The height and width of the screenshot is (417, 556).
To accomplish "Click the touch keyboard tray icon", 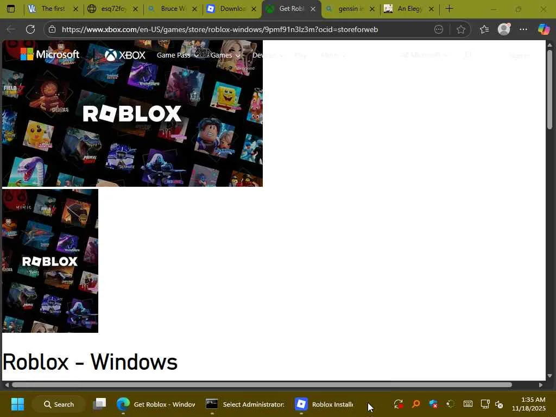I will point(467,404).
